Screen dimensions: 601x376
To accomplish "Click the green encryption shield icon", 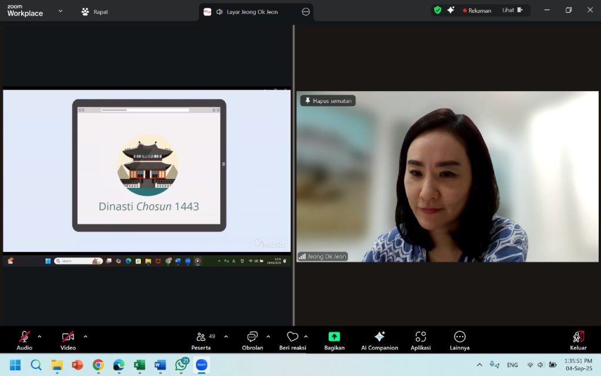I will 437,10.
